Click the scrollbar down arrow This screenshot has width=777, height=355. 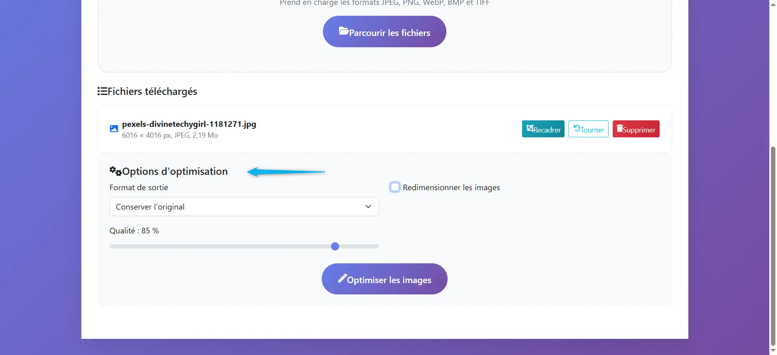click(x=773, y=351)
